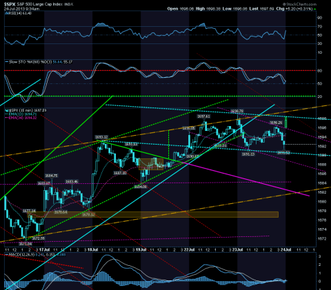Click the EMA(13) legend entry

[x=21, y=114]
